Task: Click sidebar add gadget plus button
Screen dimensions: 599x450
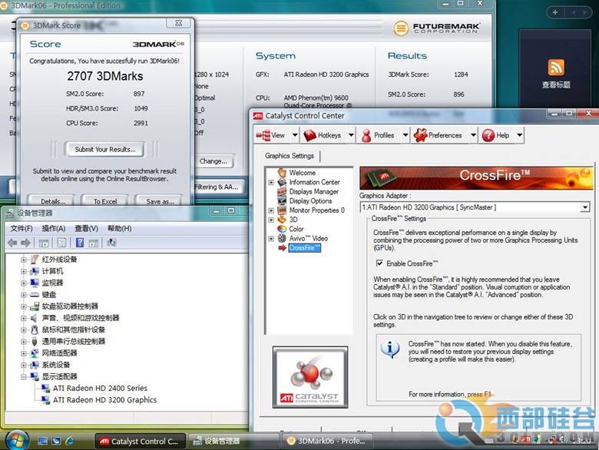Action: (x=555, y=12)
